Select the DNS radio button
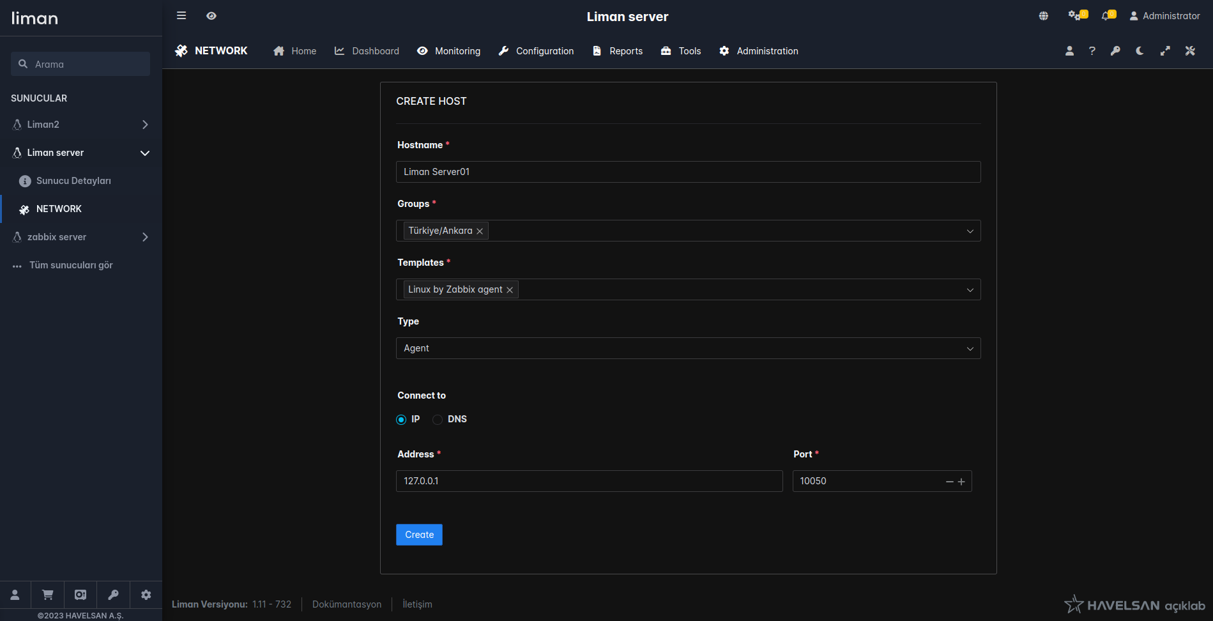The image size is (1213, 621). click(438, 420)
